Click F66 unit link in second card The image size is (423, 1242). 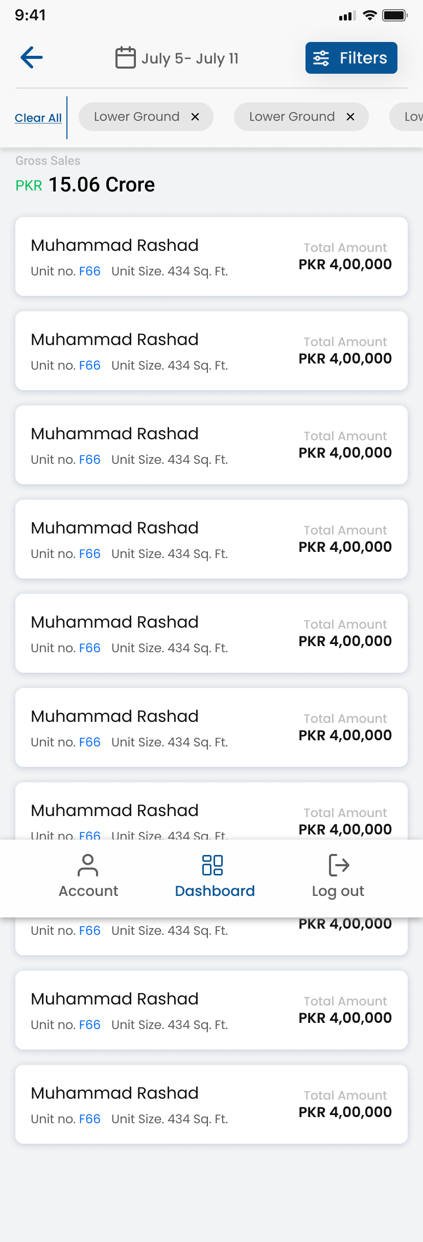[90, 366]
